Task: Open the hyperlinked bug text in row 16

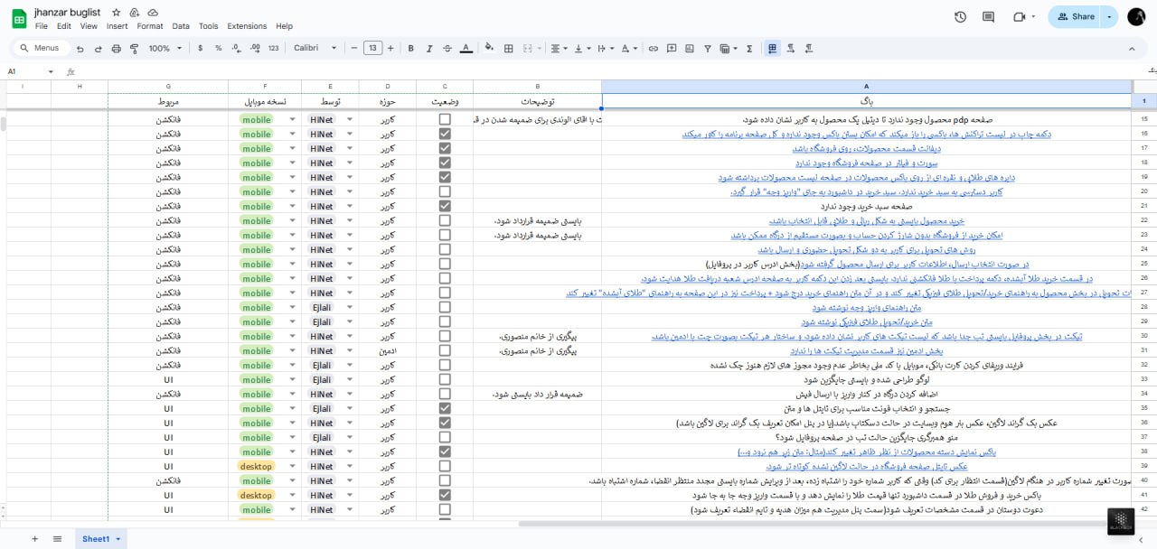Action: (x=866, y=134)
